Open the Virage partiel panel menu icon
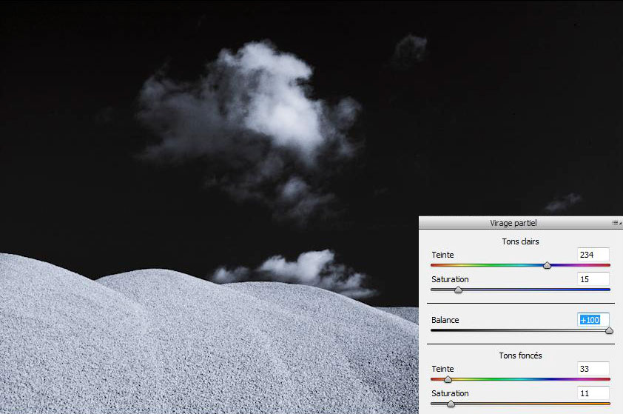The width and height of the screenshot is (623, 414). pos(616,223)
